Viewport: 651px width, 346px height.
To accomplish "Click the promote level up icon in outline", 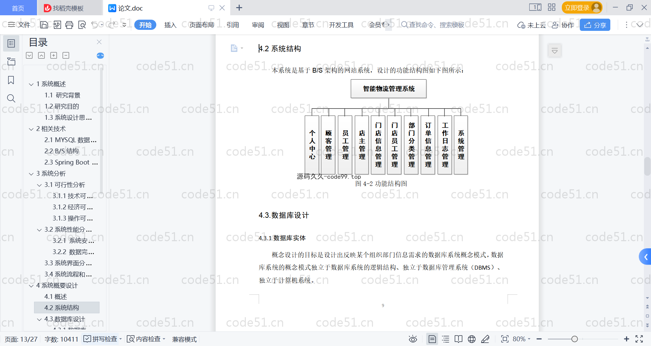I will (x=41, y=55).
